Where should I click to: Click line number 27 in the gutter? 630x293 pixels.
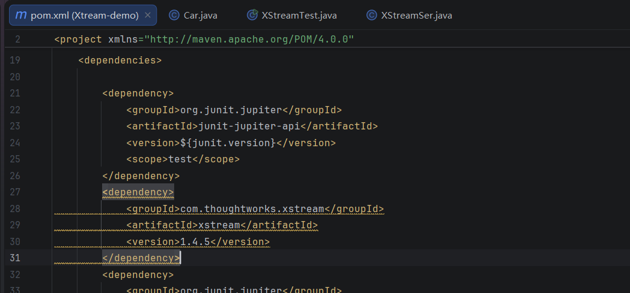coord(15,192)
